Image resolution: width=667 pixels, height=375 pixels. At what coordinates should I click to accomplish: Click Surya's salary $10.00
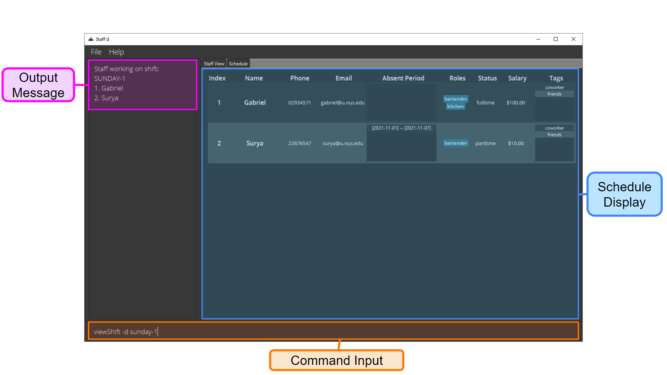point(516,143)
